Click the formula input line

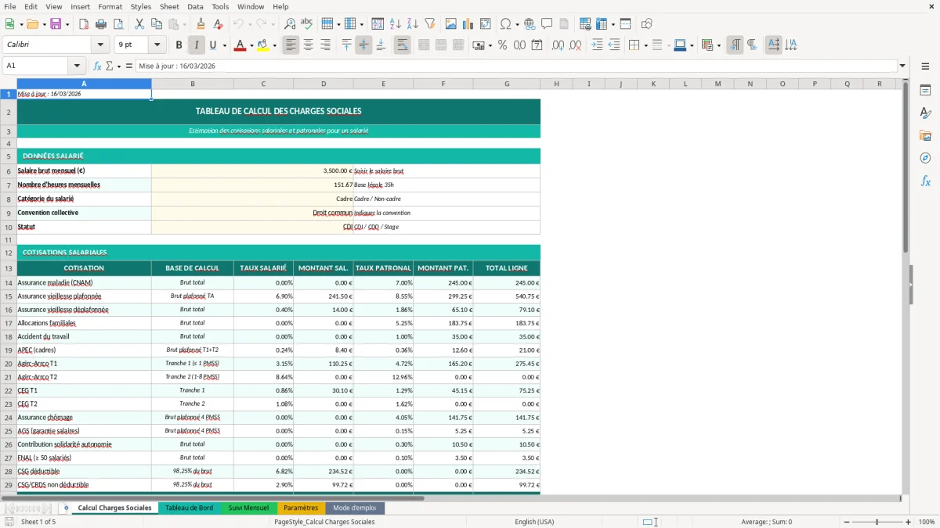click(515, 66)
